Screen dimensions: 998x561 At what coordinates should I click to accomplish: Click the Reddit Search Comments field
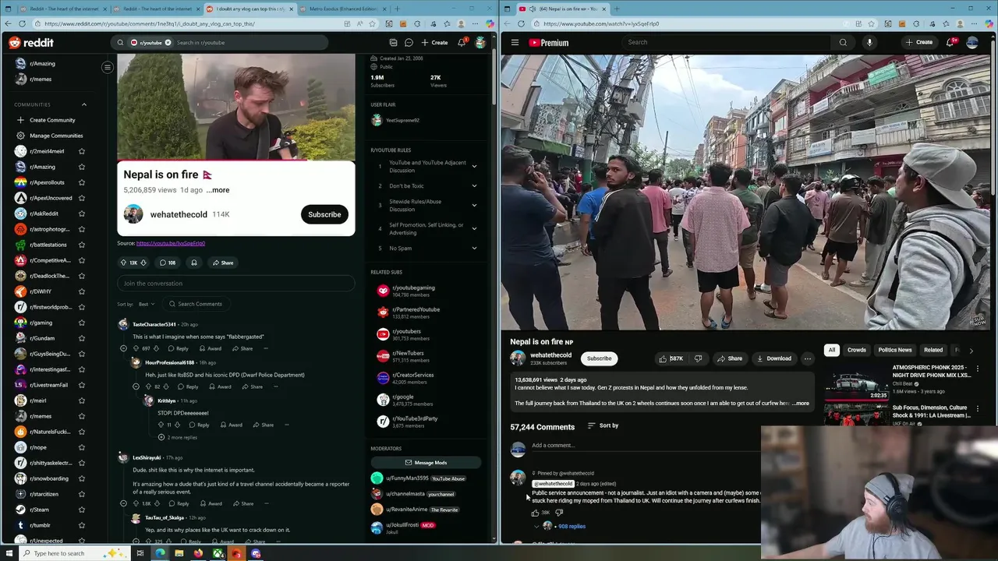tap(195, 304)
